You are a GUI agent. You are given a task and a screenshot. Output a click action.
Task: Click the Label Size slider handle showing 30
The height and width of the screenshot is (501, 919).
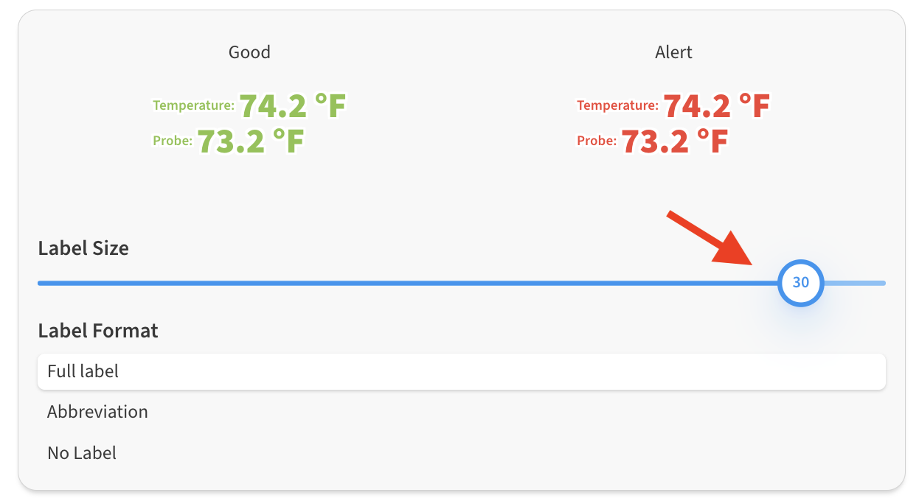(800, 283)
